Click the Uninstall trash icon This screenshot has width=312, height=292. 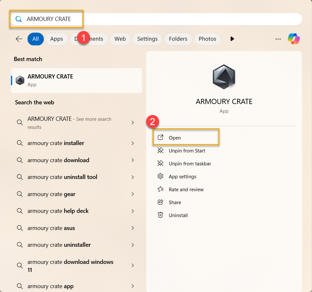[x=160, y=215]
